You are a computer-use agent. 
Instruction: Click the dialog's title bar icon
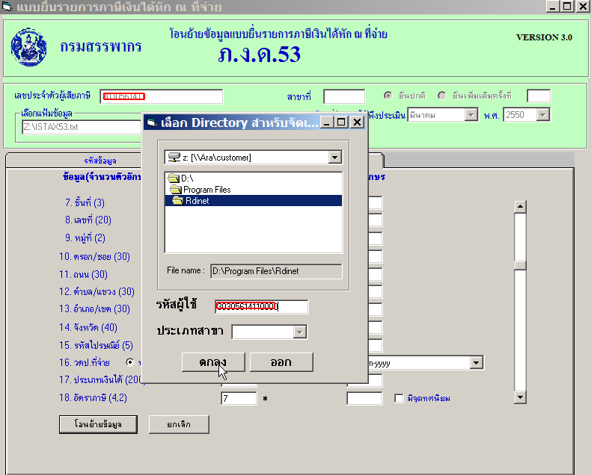coord(150,122)
